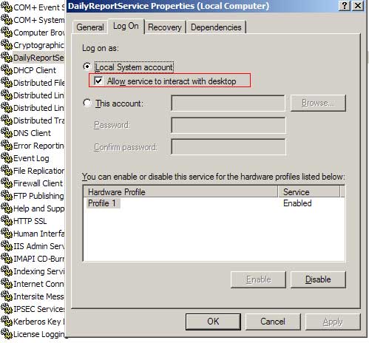The width and height of the screenshot is (369, 343).
Task: Click the DailyReportService gear icon in list
Action: point(7,58)
